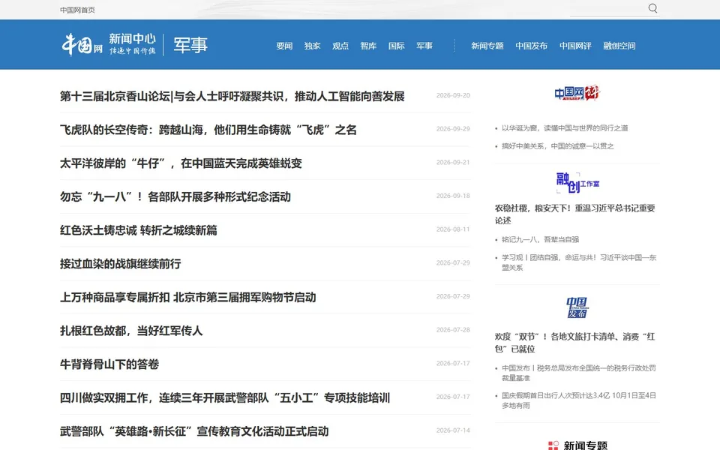Open 融创空间 in navigation bar

click(x=619, y=46)
